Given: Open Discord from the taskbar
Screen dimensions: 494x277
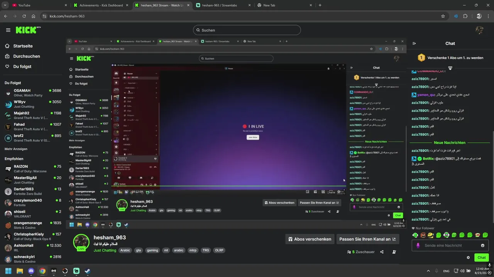Looking at the screenshot, I should pos(31,271).
